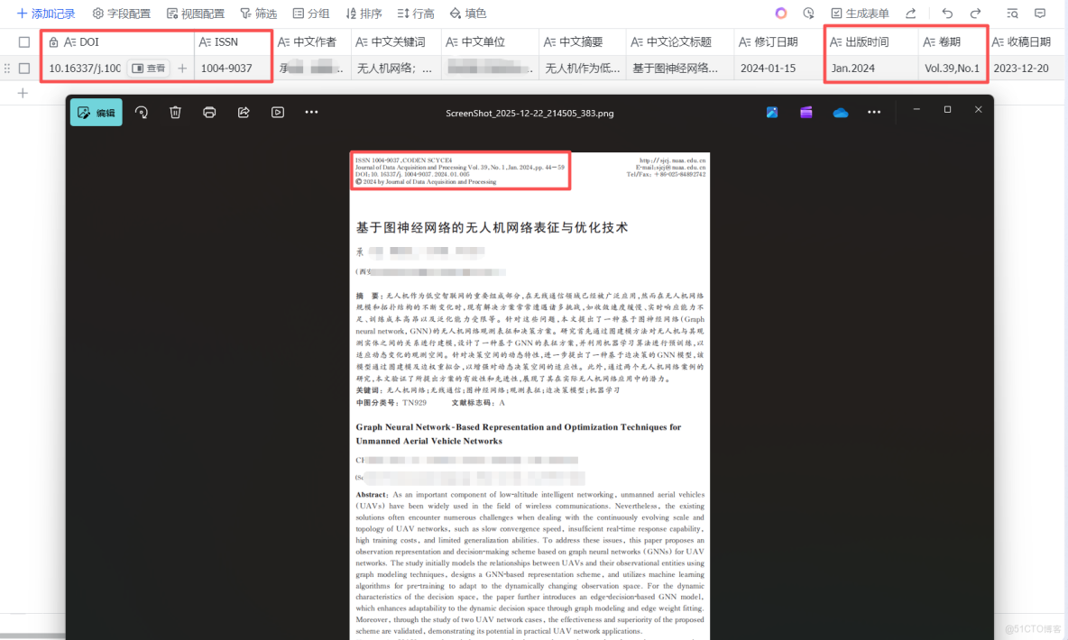
Task: Open the 筛选 filter menu
Action: click(x=259, y=13)
